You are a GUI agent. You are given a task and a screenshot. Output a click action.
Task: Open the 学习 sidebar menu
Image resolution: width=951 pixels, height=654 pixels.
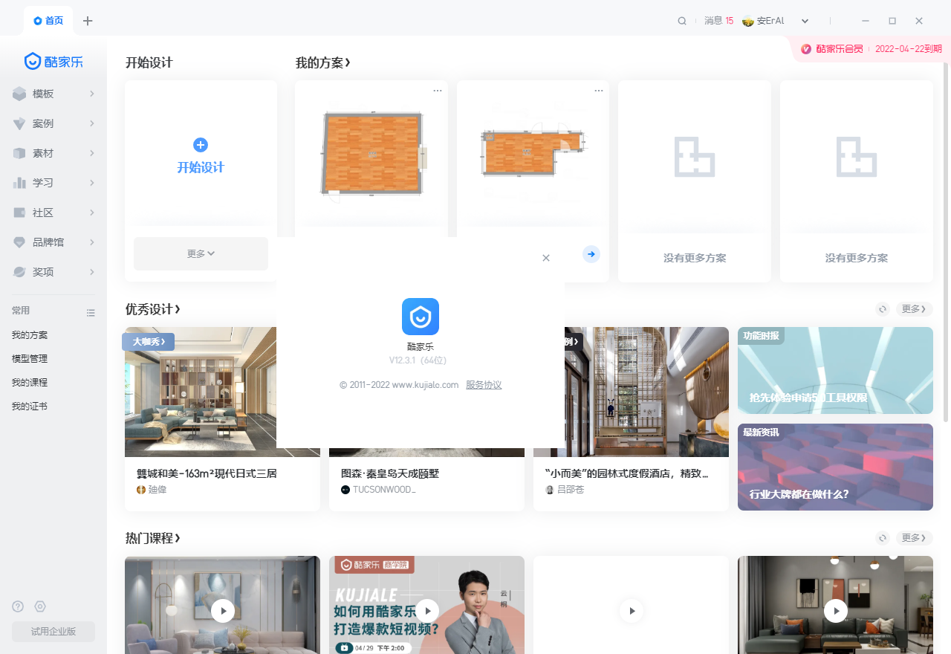click(53, 183)
